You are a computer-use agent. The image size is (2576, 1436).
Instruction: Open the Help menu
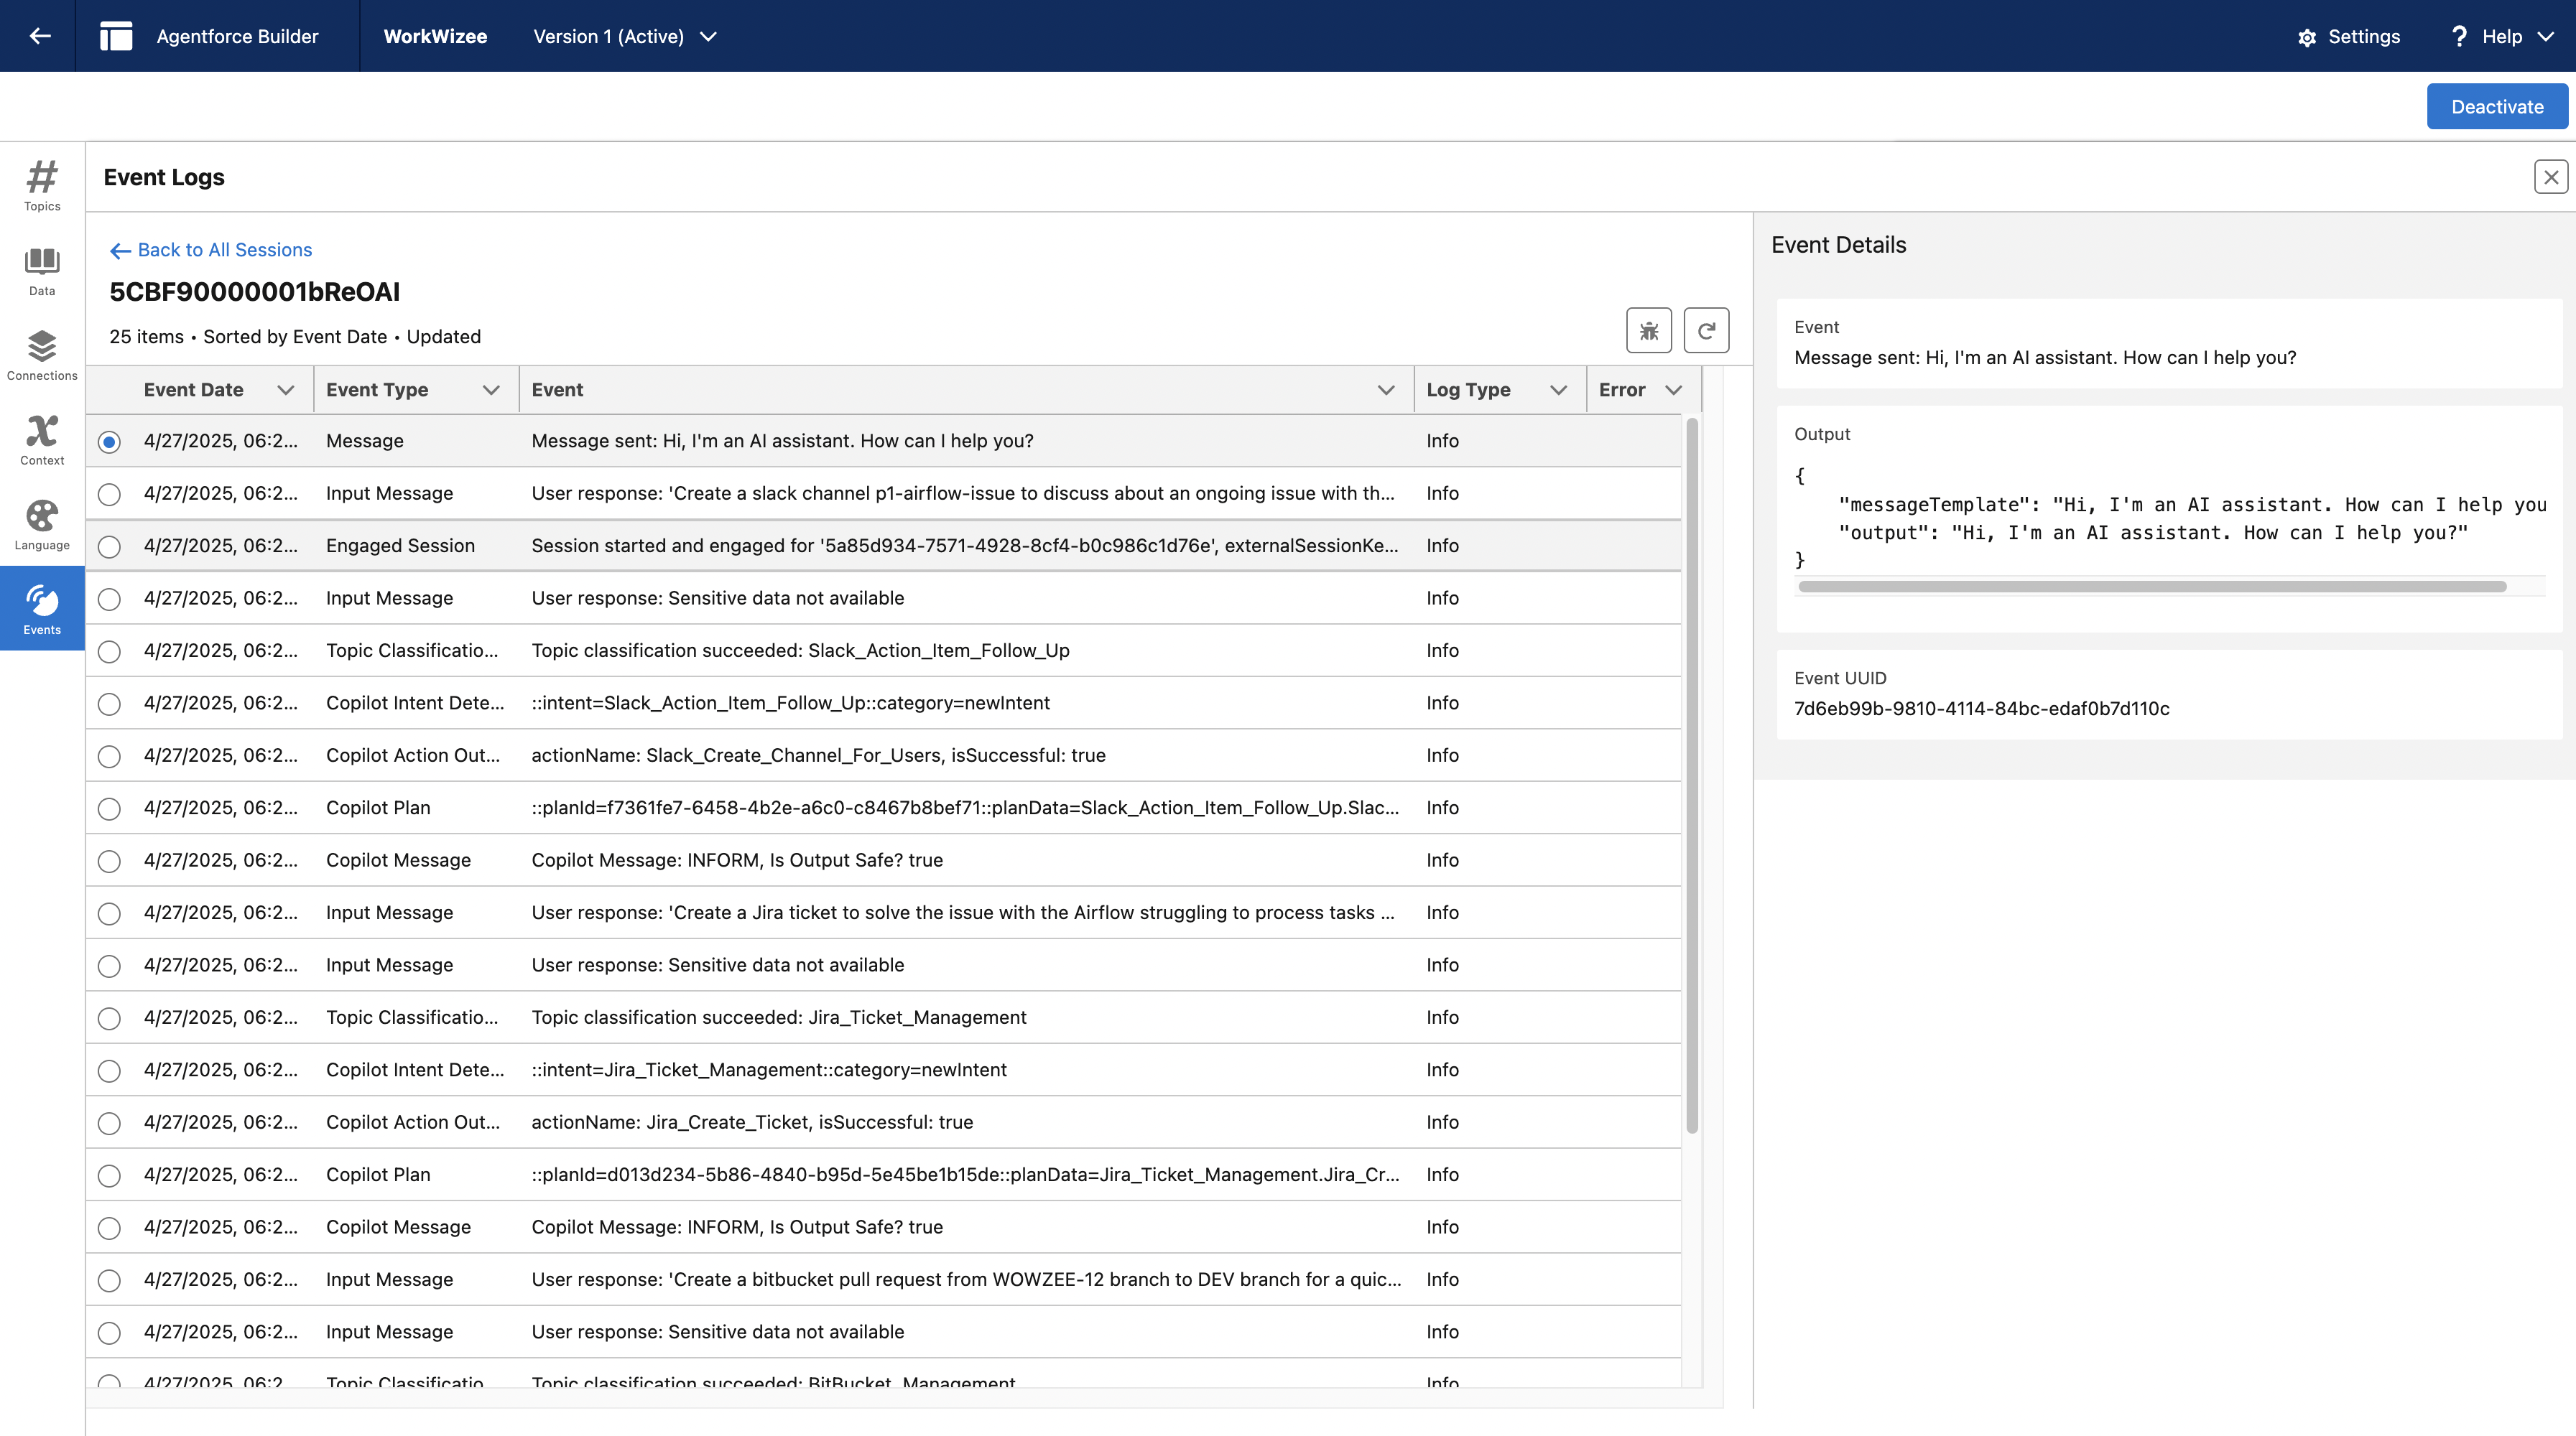click(2502, 37)
